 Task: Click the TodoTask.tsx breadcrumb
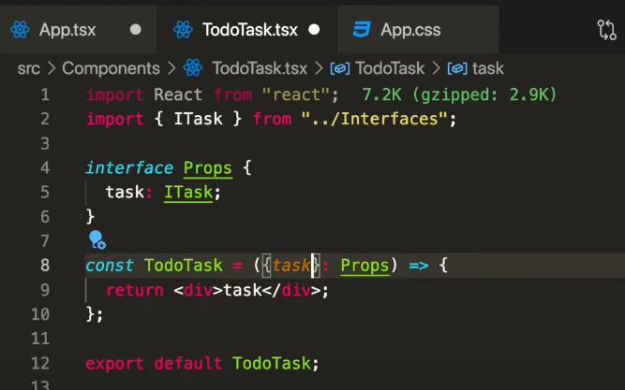click(x=260, y=68)
